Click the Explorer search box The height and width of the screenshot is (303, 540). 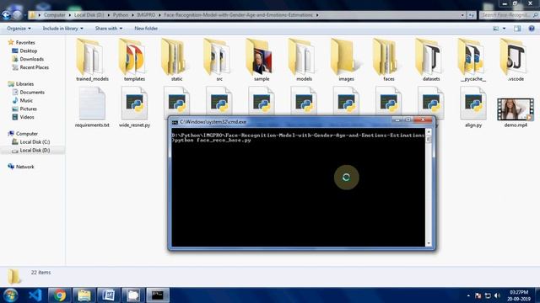[509, 15]
